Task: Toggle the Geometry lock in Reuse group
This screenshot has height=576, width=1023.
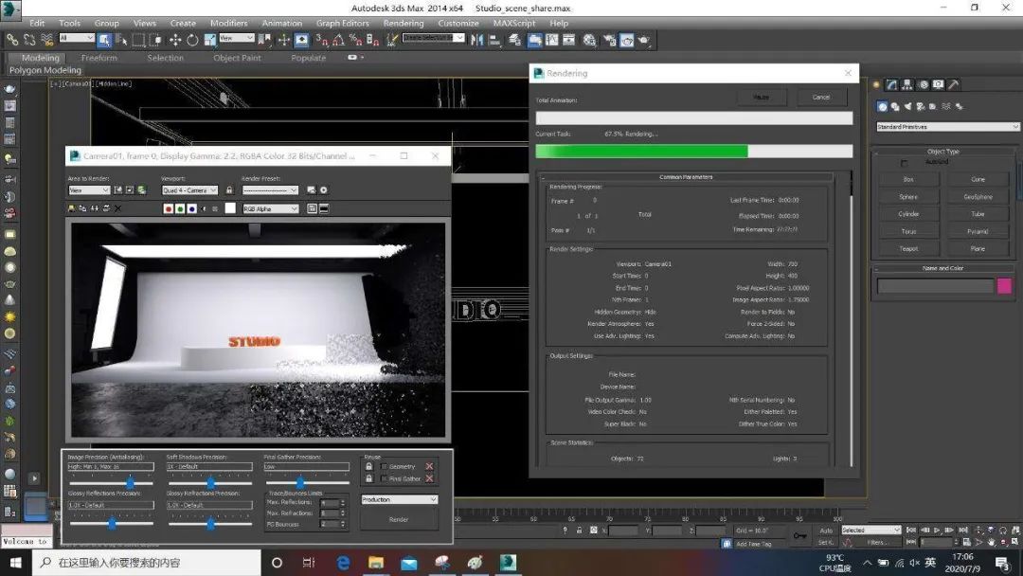Action: (369, 466)
